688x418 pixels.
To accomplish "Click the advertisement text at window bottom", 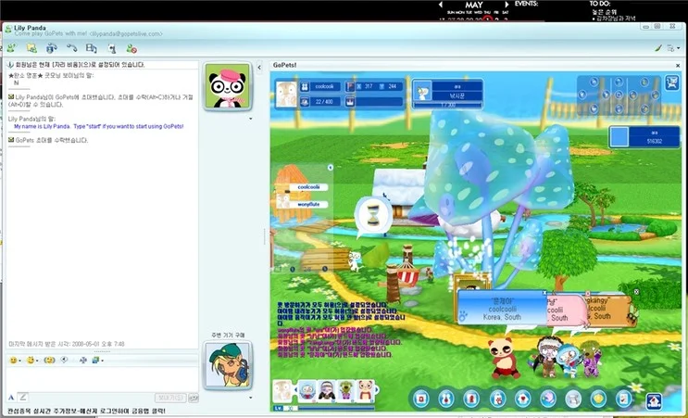I will coord(86,411).
